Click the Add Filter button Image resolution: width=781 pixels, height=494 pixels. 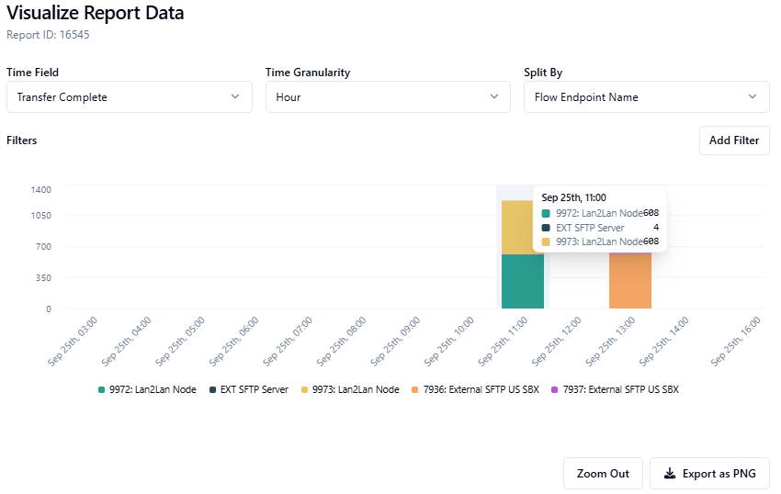[734, 140]
